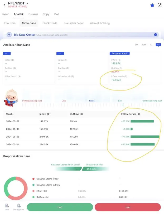The height and width of the screenshot is (214, 164).
Task: Click the Netral label on gauge
Action: 92,101
